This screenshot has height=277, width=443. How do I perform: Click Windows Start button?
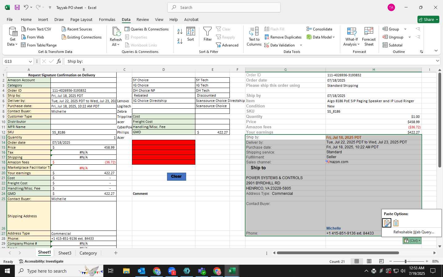coord(7,271)
